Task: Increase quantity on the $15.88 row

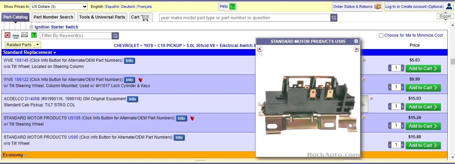Action: 402,145
